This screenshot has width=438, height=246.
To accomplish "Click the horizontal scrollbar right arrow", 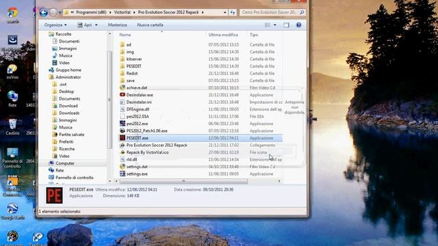I will point(279,181).
